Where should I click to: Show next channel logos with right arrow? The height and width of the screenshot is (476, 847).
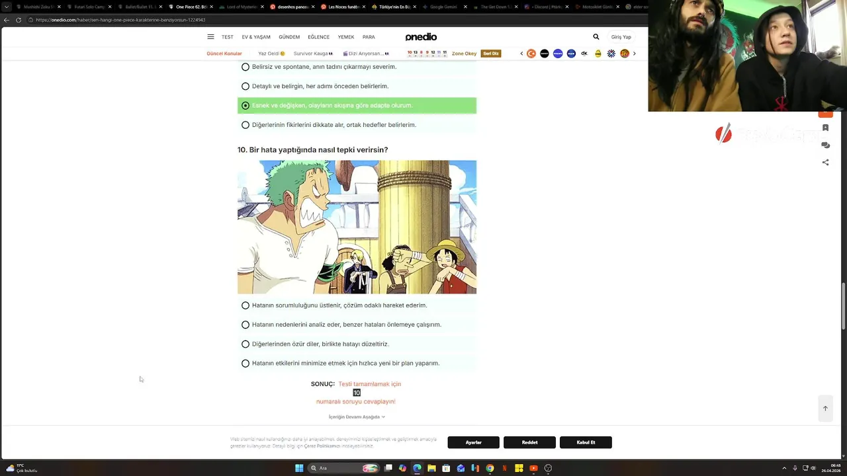coord(634,54)
